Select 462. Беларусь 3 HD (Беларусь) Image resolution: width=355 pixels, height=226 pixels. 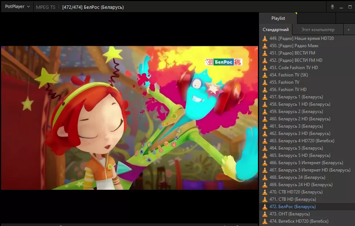tap(307, 133)
